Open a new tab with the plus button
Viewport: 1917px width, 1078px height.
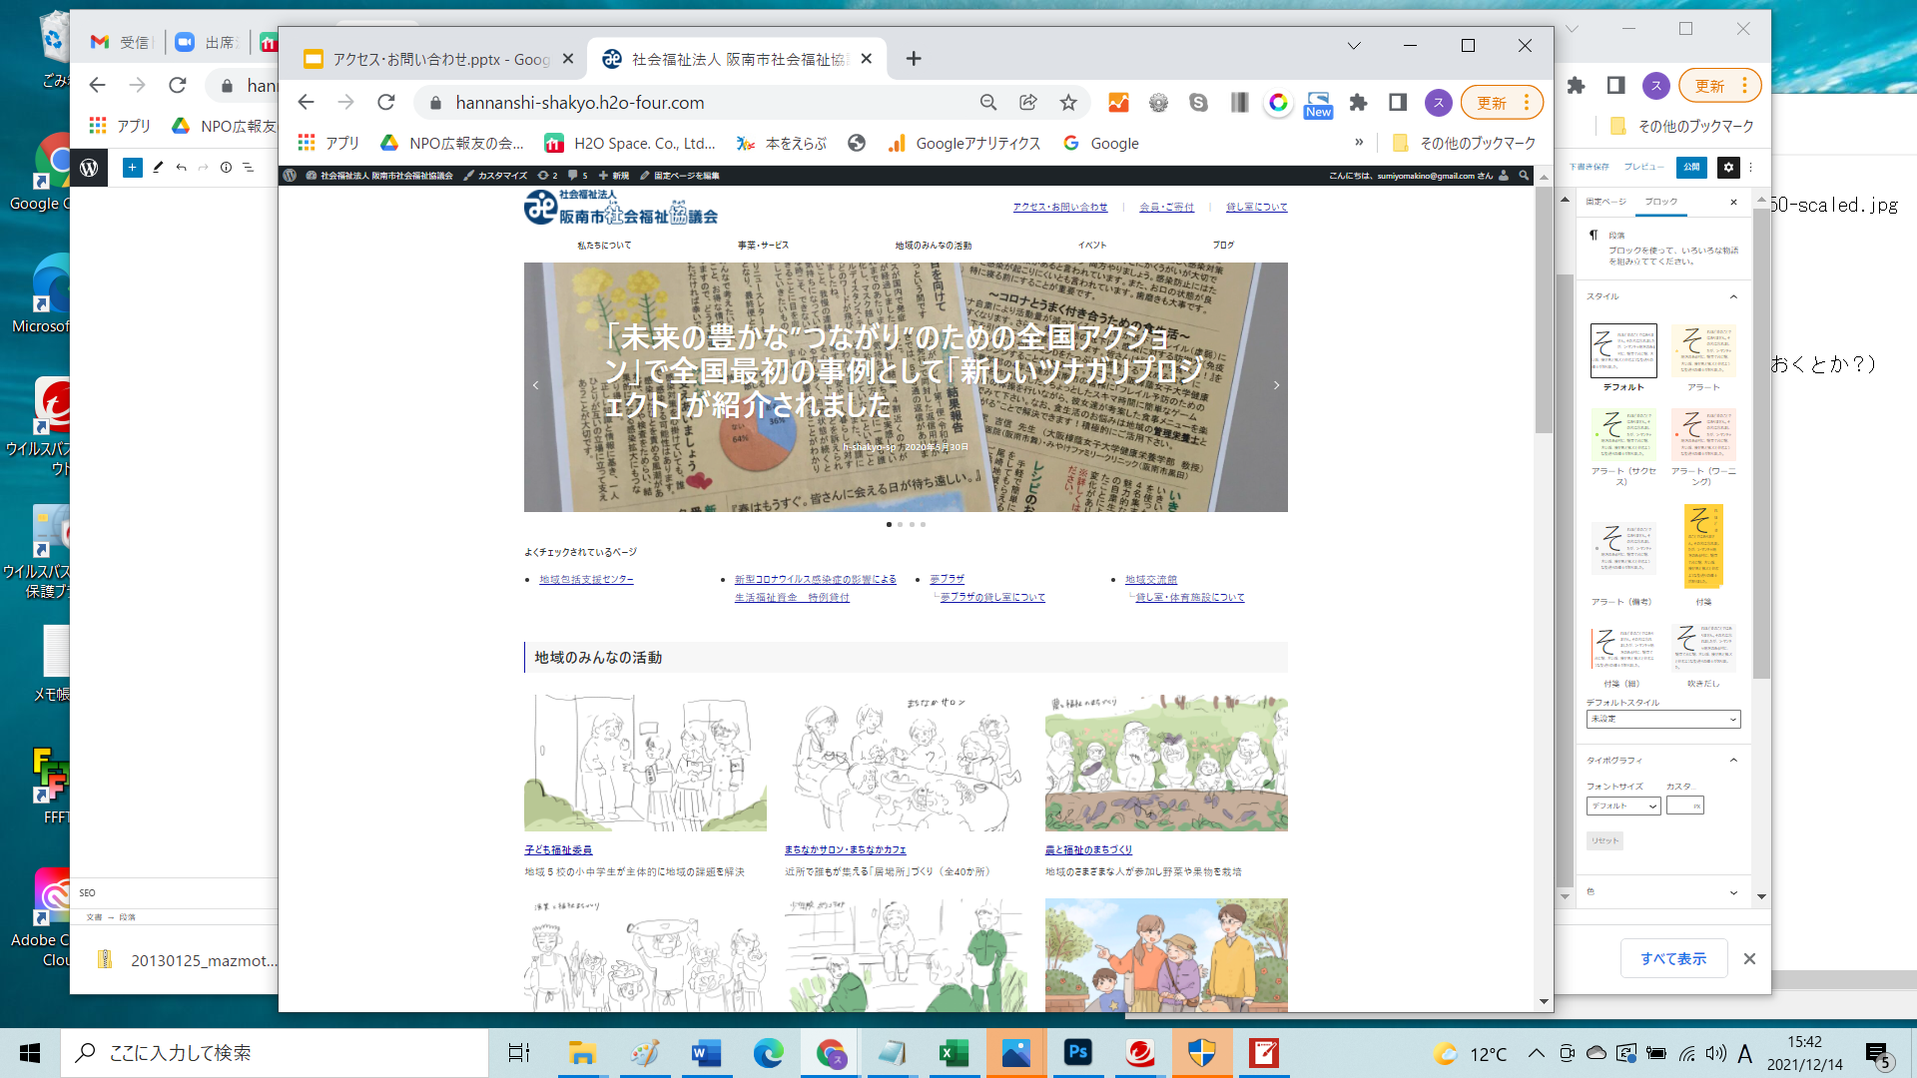(x=914, y=59)
